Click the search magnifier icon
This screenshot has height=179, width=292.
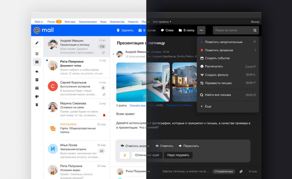pos(255,30)
